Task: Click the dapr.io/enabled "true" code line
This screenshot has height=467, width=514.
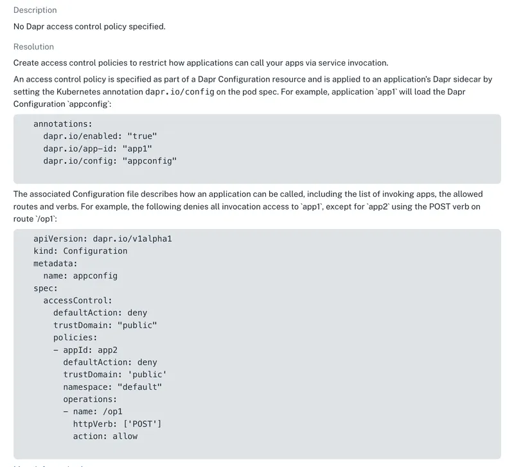Action: click(100, 136)
